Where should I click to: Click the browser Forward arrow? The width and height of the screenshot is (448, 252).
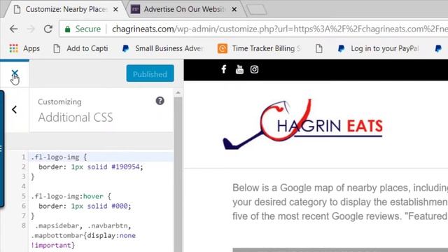click(31, 29)
